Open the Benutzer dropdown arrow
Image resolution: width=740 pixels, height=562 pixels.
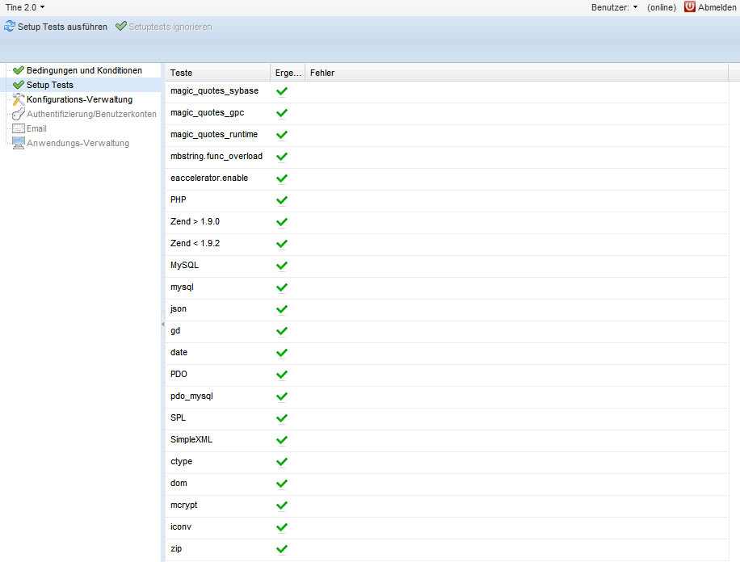636,6
